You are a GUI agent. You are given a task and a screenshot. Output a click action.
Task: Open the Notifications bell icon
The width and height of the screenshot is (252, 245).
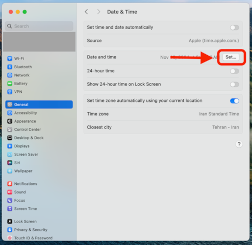click(10, 184)
